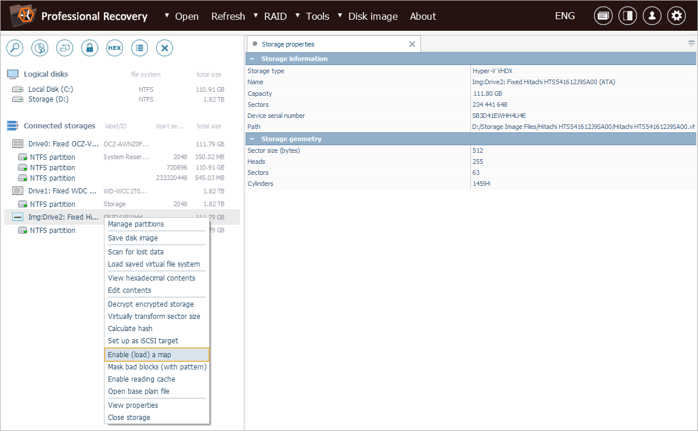Select Load saved virtual file system
This screenshot has width=698, height=431.
(x=157, y=264)
